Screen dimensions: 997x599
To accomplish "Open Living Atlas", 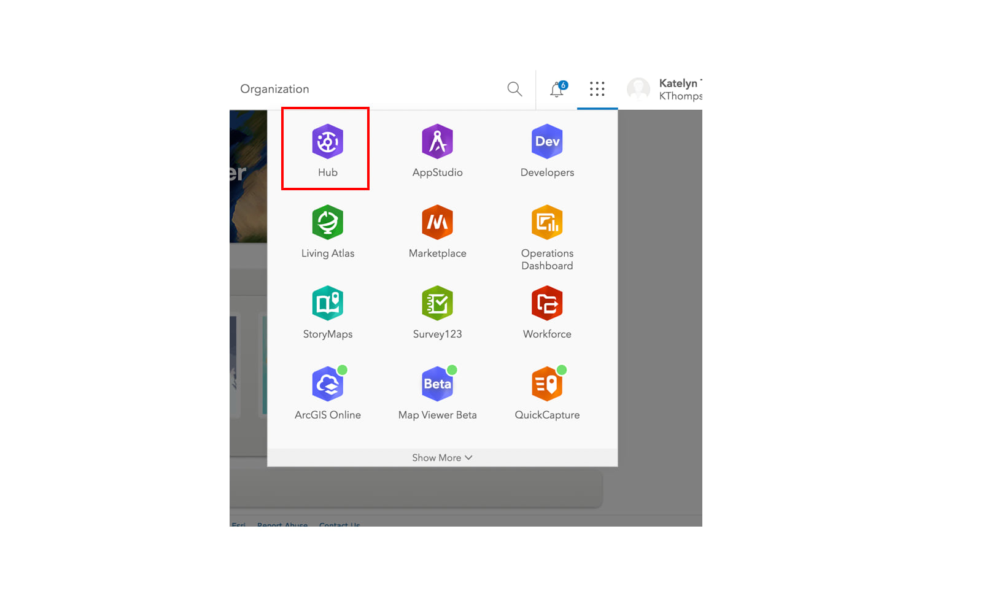I will point(327,231).
